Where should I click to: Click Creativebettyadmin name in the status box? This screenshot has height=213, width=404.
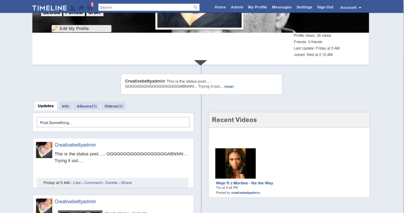pyautogui.click(x=145, y=81)
